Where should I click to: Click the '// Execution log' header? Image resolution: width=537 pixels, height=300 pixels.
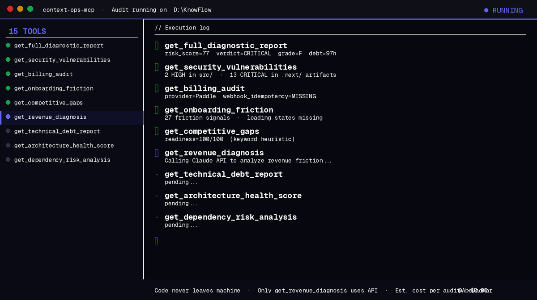[x=182, y=28]
